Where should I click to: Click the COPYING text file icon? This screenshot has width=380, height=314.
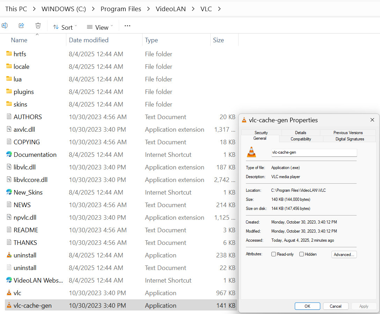(9, 142)
